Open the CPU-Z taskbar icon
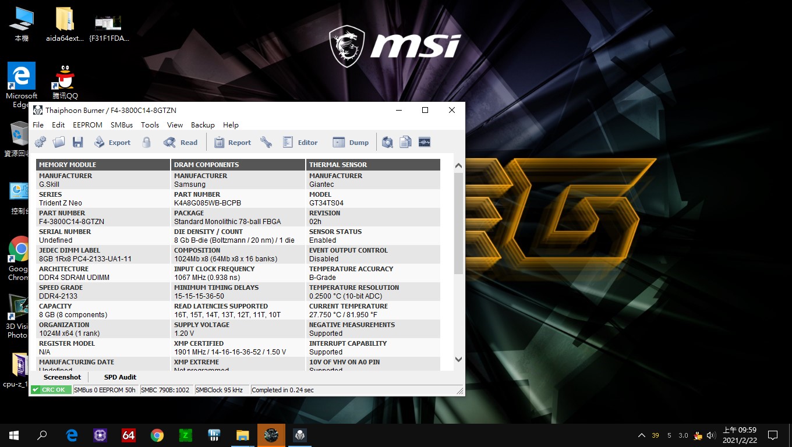This screenshot has height=447, width=792. [100, 435]
